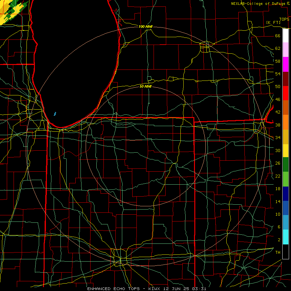
Task: Click the bright red legend swatch
Action: tap(286, 93)
